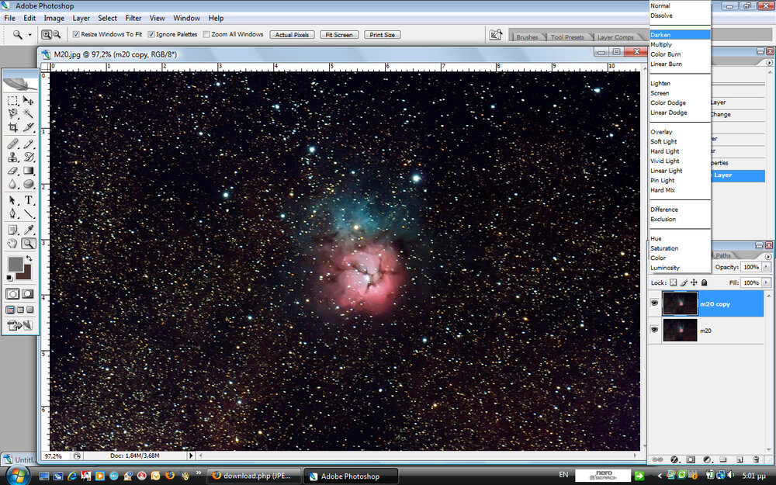This screenshot has width=776, height=485.
Task: Click the delete layer trash icon
Action: [x=756, y=460]
